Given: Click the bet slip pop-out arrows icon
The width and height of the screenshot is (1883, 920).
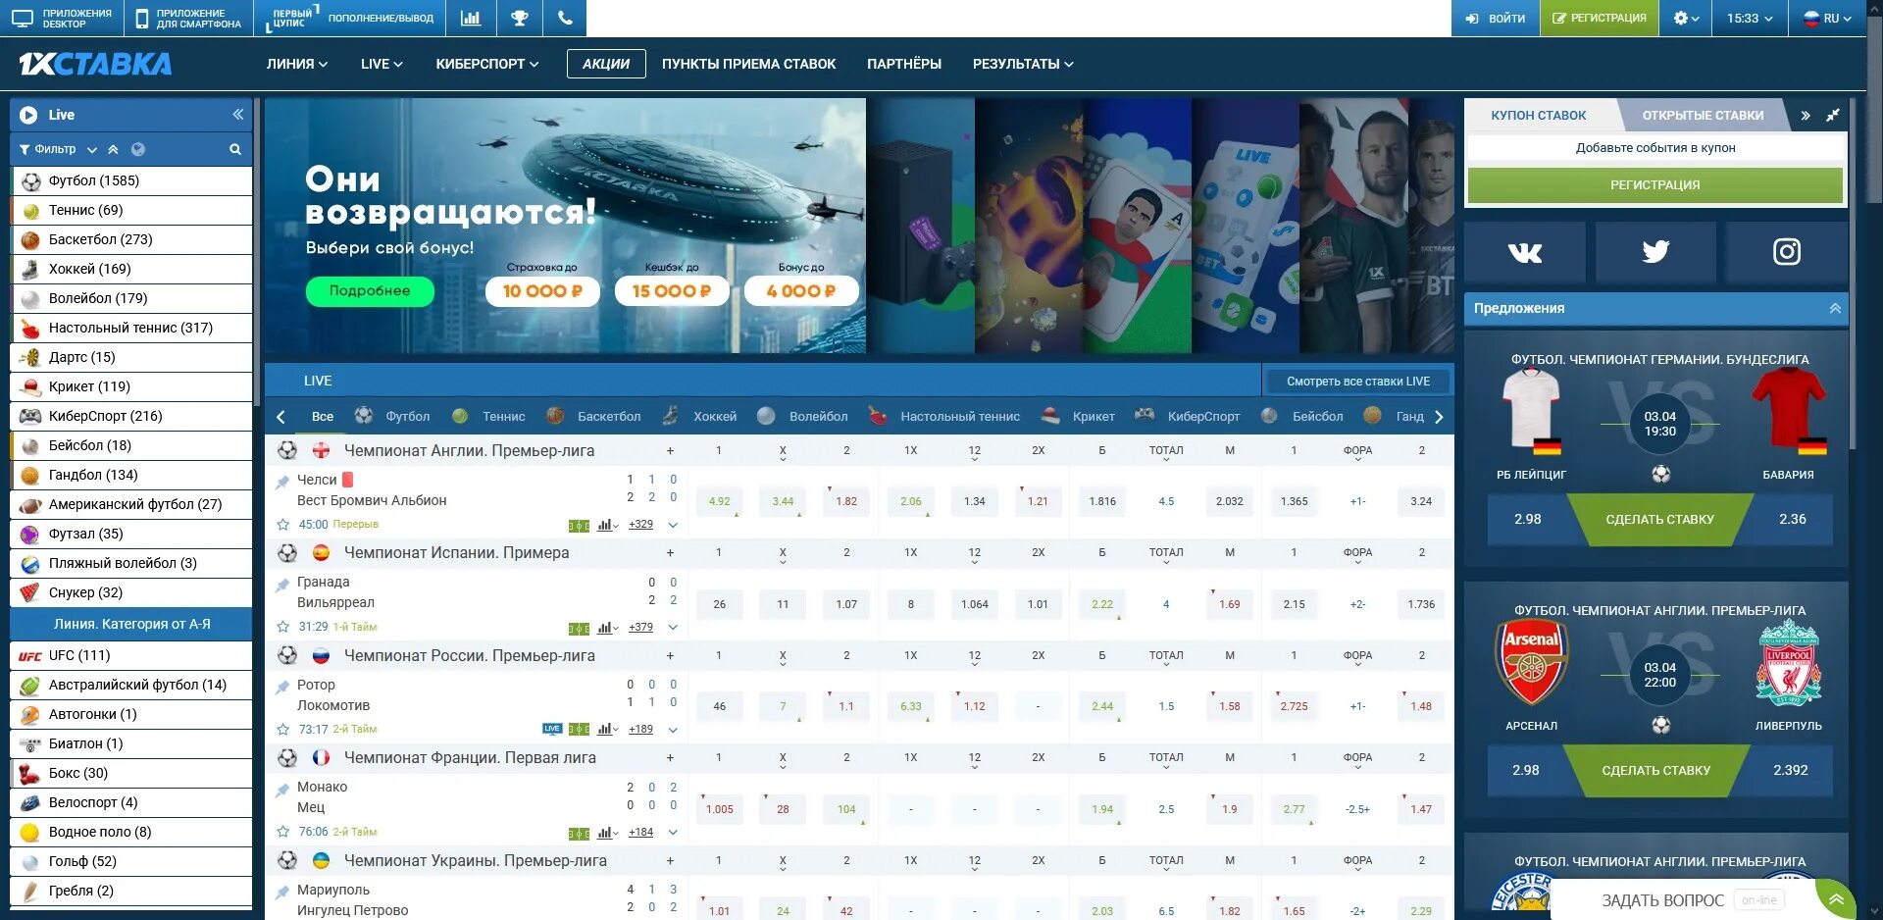Looking at the screenshot, I should [1832, 115].
